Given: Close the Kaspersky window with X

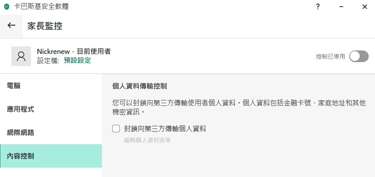Looking at the screenshot, I should [x=365, y=7].
